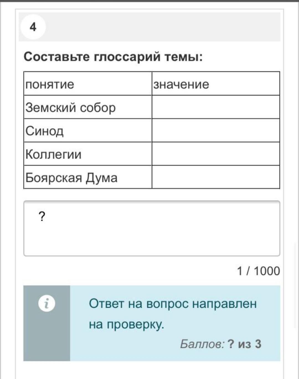Click the 'Составьте глоссарий темы:' heading
Screen dimensions: 299x379
(x=113, y=57)
